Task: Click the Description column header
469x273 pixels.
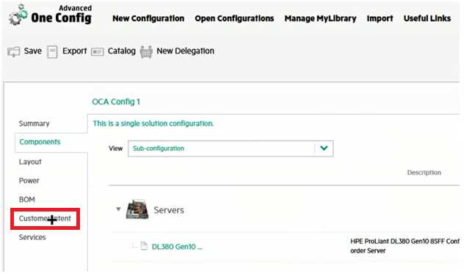Action: [423, 173]
